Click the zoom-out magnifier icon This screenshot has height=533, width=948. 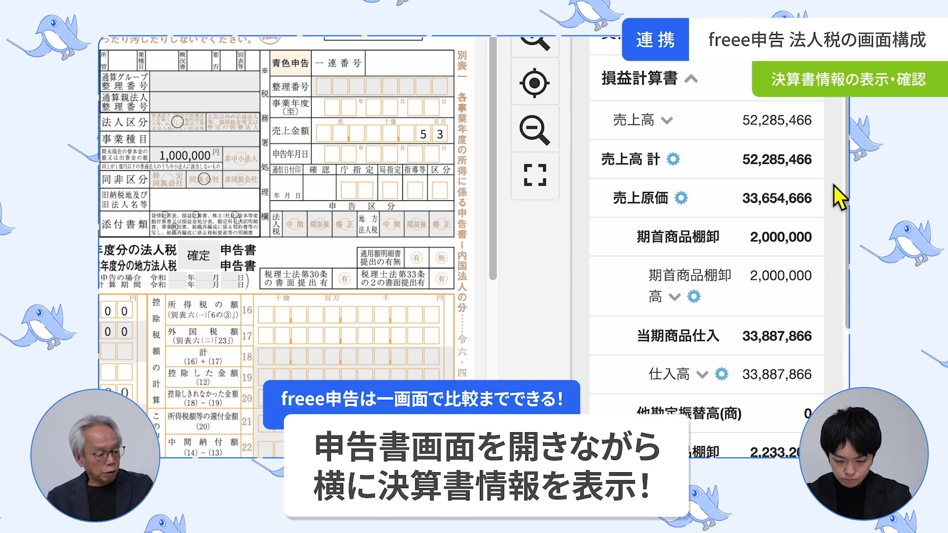click(x=535, y=130)
